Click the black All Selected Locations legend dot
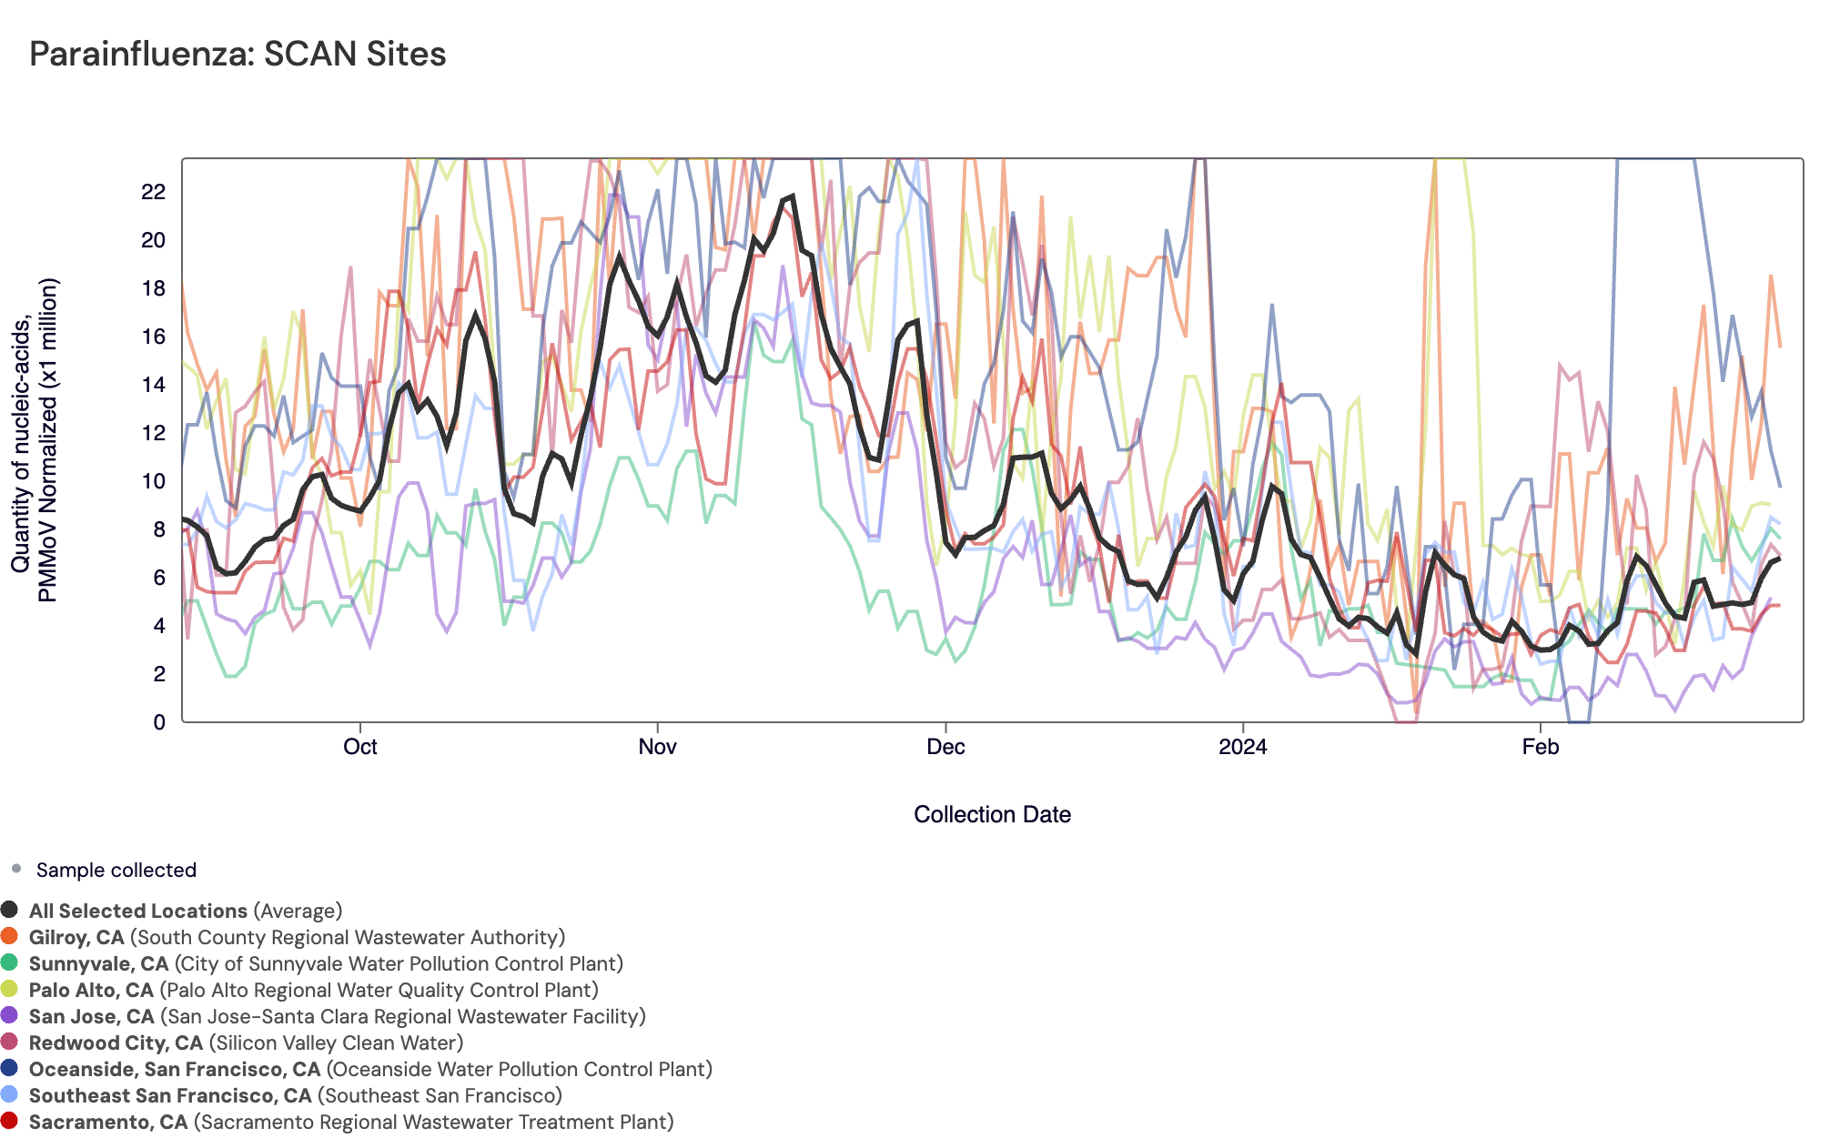Image resolution: width=1840 pixels, height=1148 pixels. point(9,910)
